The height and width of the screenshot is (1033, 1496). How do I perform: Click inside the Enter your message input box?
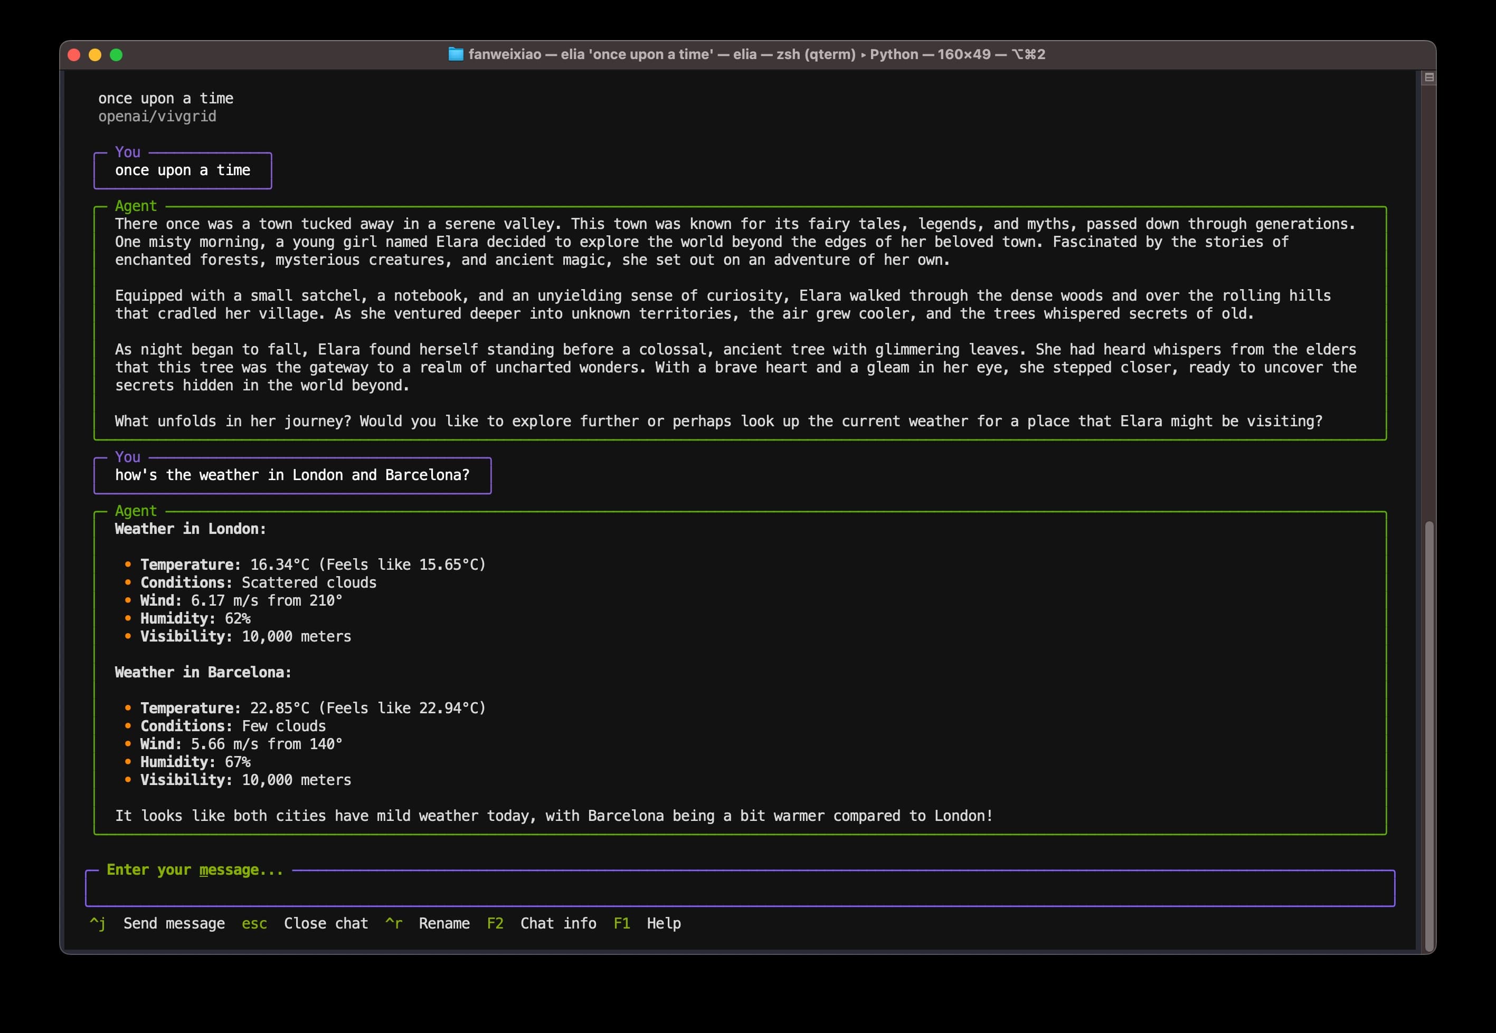click(738, 888)
